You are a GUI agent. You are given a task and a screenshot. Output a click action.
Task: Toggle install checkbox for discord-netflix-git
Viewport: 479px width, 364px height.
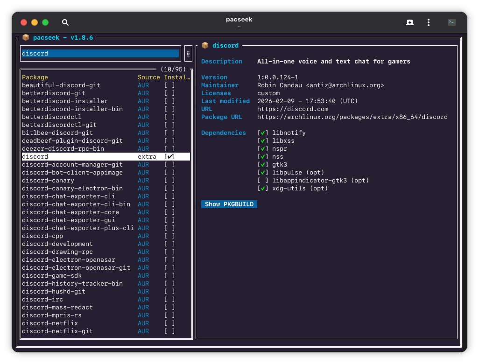coord(169,331)
